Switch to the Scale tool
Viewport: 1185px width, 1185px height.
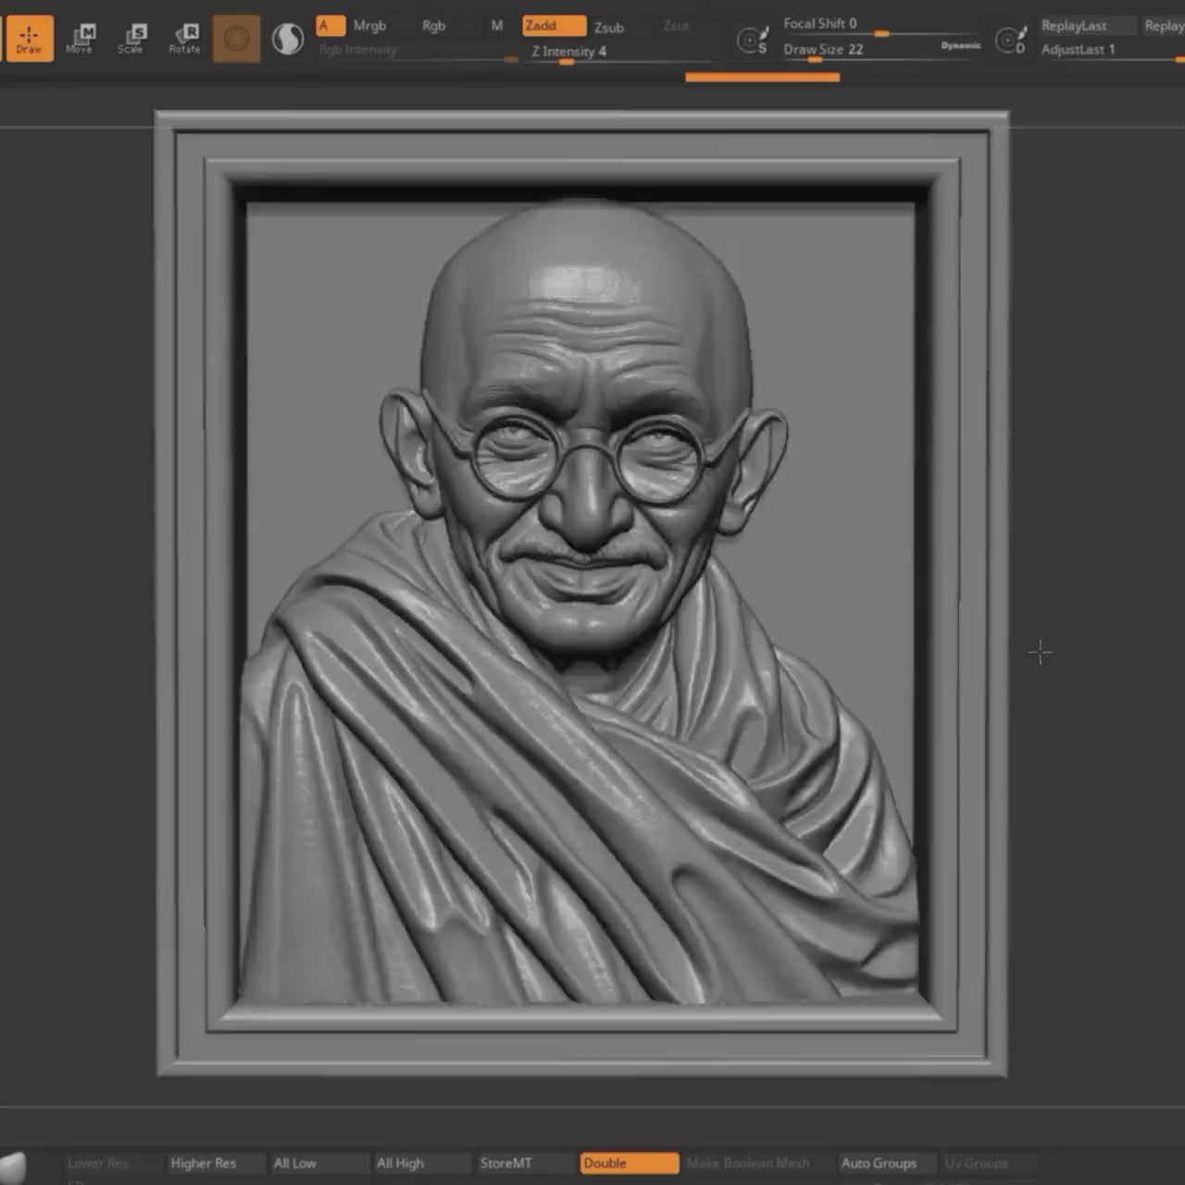(x=131, y=39)
